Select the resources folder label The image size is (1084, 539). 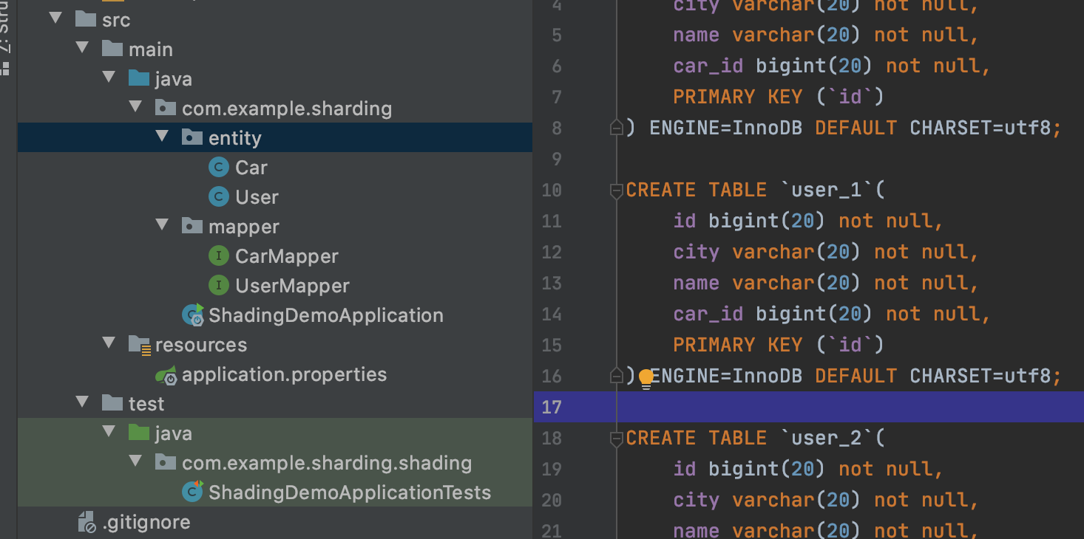[201, 345]
